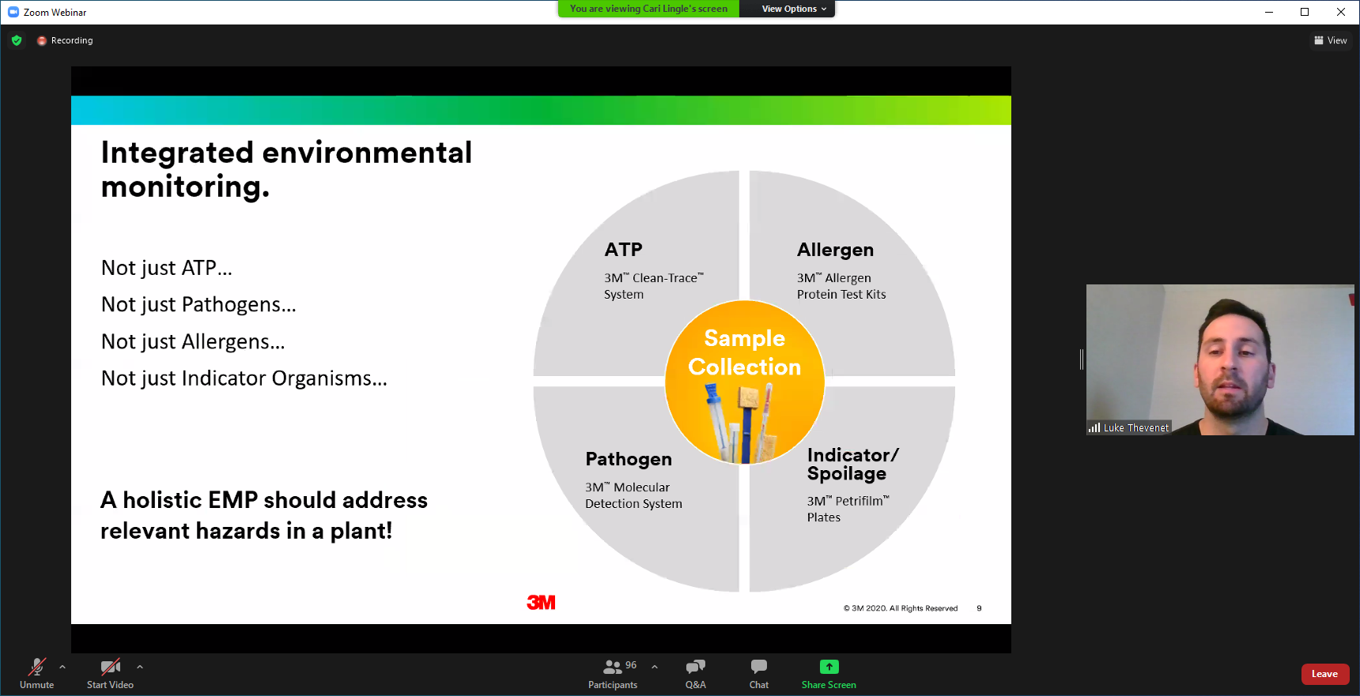Click the signal strength icon beside Luke Thevenet
This screenshot has height=696, width=1360.
tap(1094, 427)
